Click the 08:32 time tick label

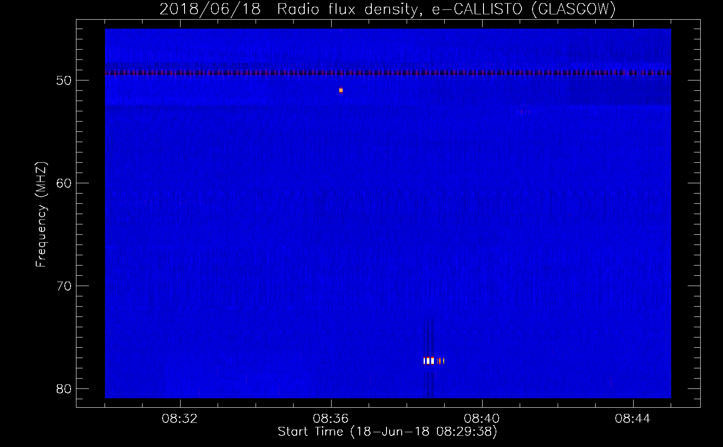coord(180,419)
